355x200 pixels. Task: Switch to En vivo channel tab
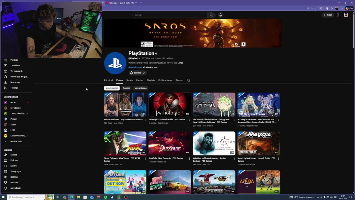coord(140,80)
